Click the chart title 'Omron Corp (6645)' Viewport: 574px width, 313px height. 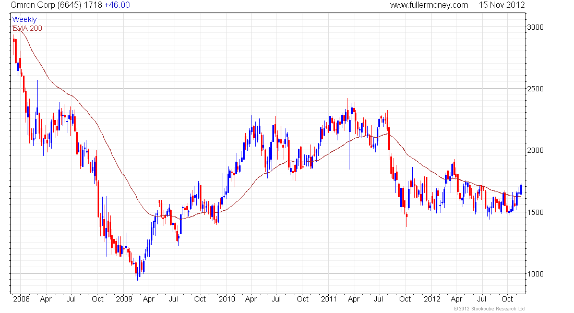[46, 5]
